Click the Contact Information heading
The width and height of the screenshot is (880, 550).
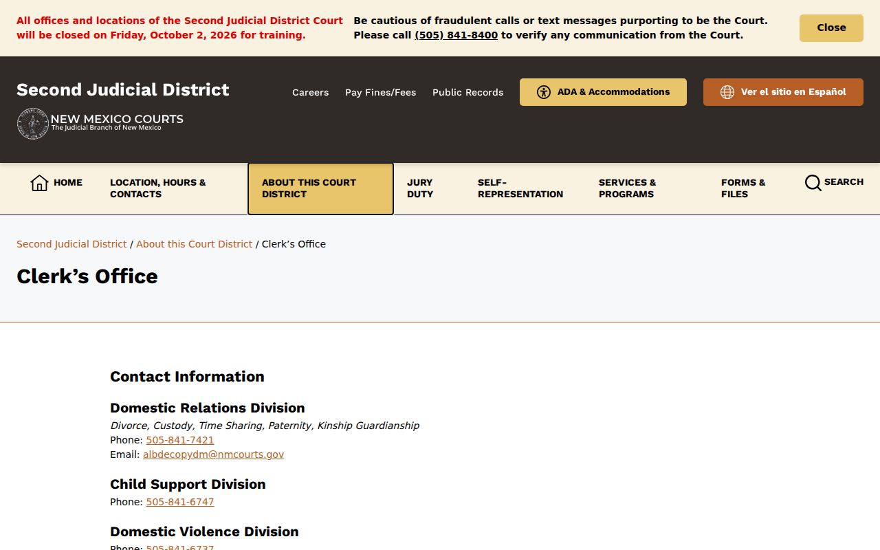click(187, 377)
